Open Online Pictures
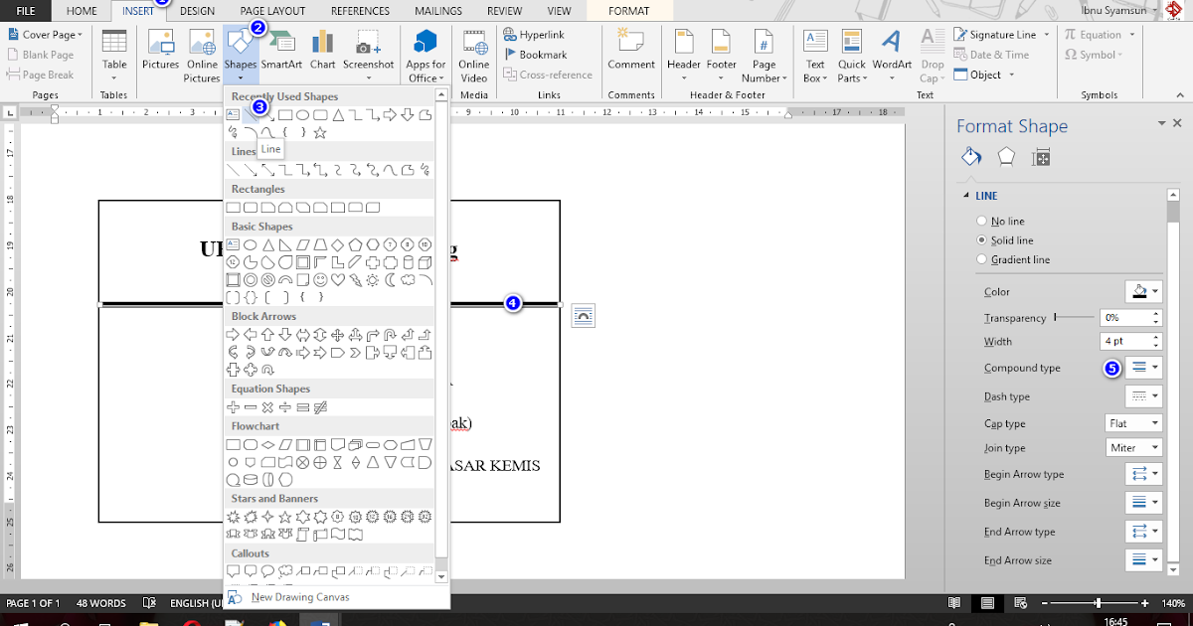The height and width of the screenshot is (626, 1193). coord(202,55)
